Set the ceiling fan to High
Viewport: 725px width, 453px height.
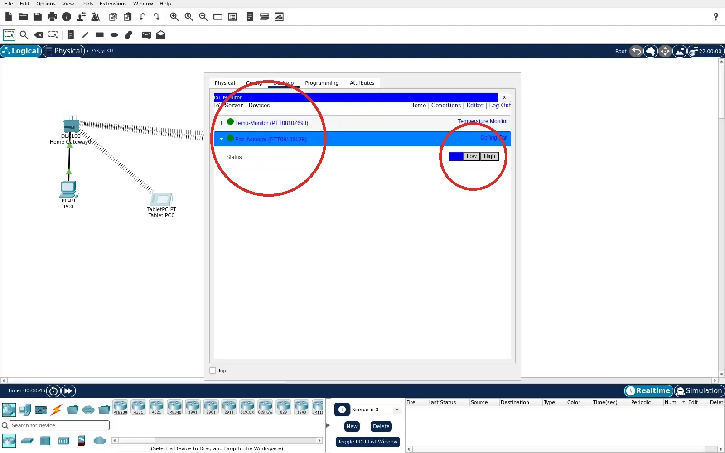tap(489, 156)
